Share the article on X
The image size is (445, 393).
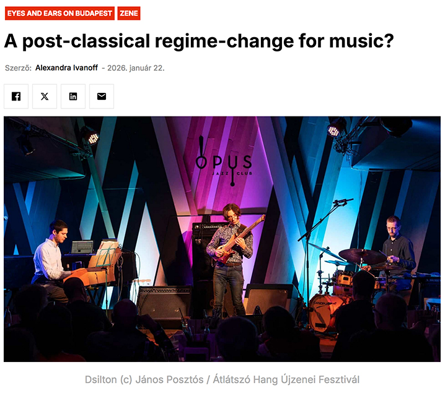pyautogui.click(x=45, y=96)
